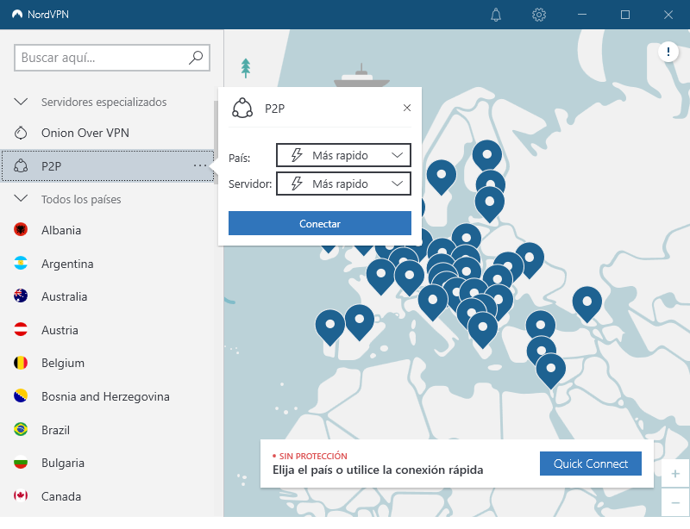Click the Belgium flag icon

click(21, 363)
